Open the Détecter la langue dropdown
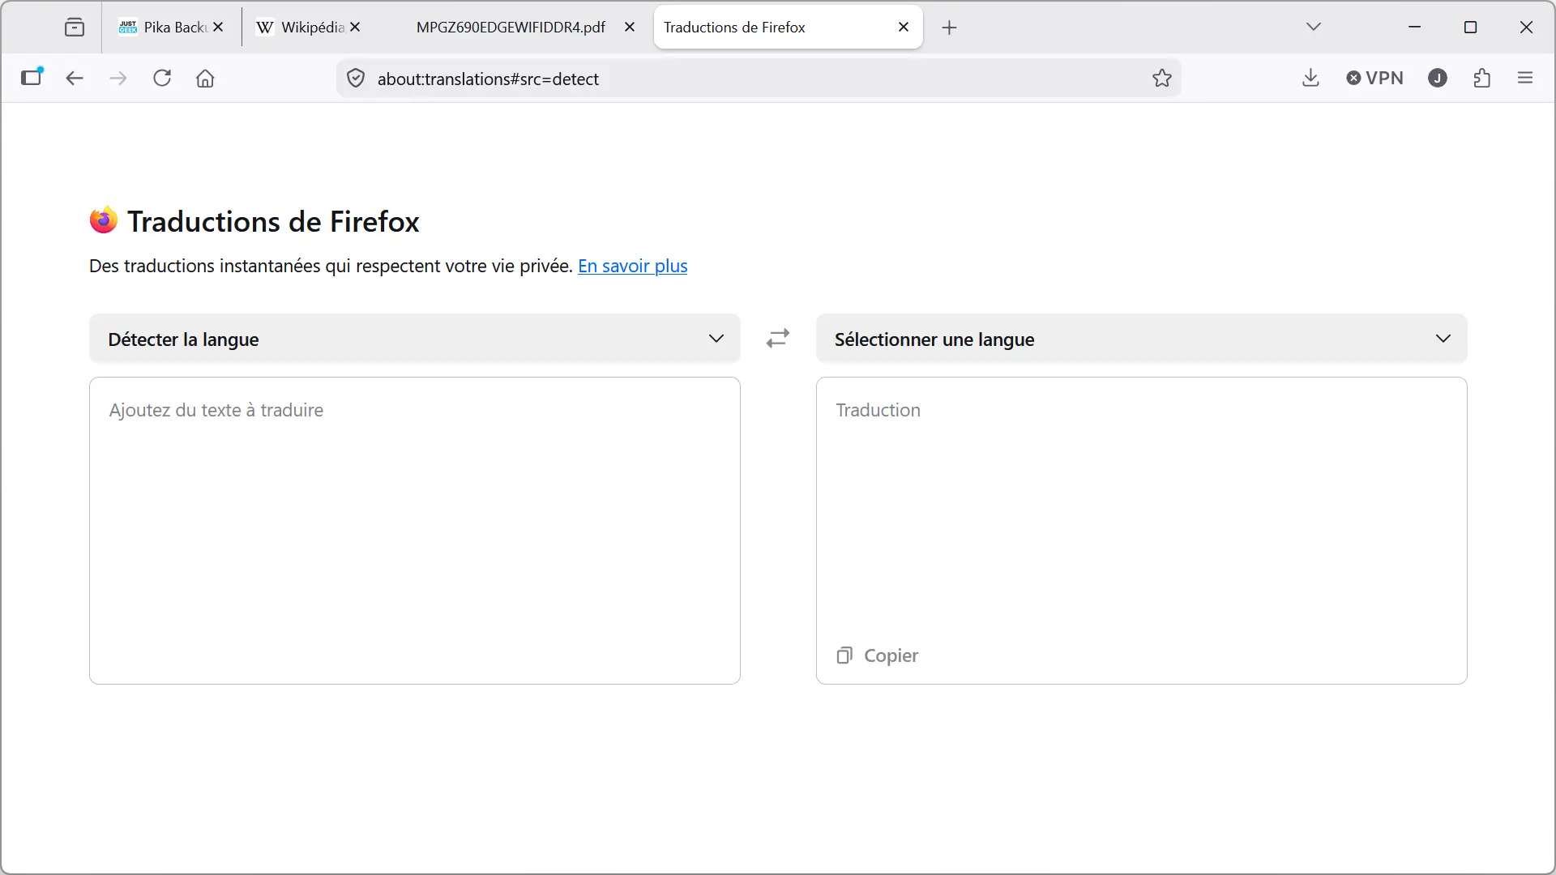The image size is (1556, 875). click(415, 339)
